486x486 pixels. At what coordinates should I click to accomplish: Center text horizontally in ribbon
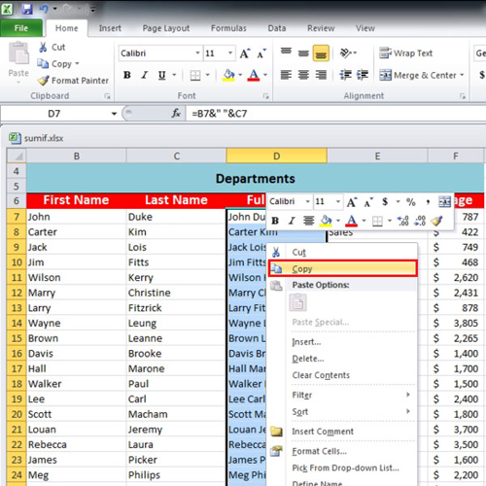click(x=303, y=75)
